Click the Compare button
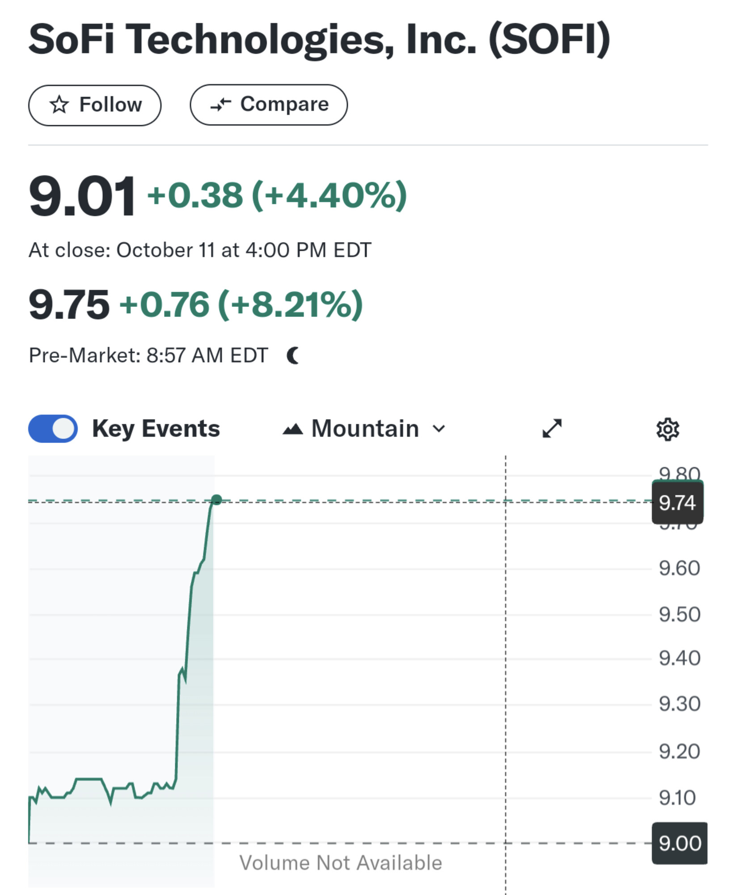The height and width of the screenshot is (895, 735). click(x=269, y=105)
